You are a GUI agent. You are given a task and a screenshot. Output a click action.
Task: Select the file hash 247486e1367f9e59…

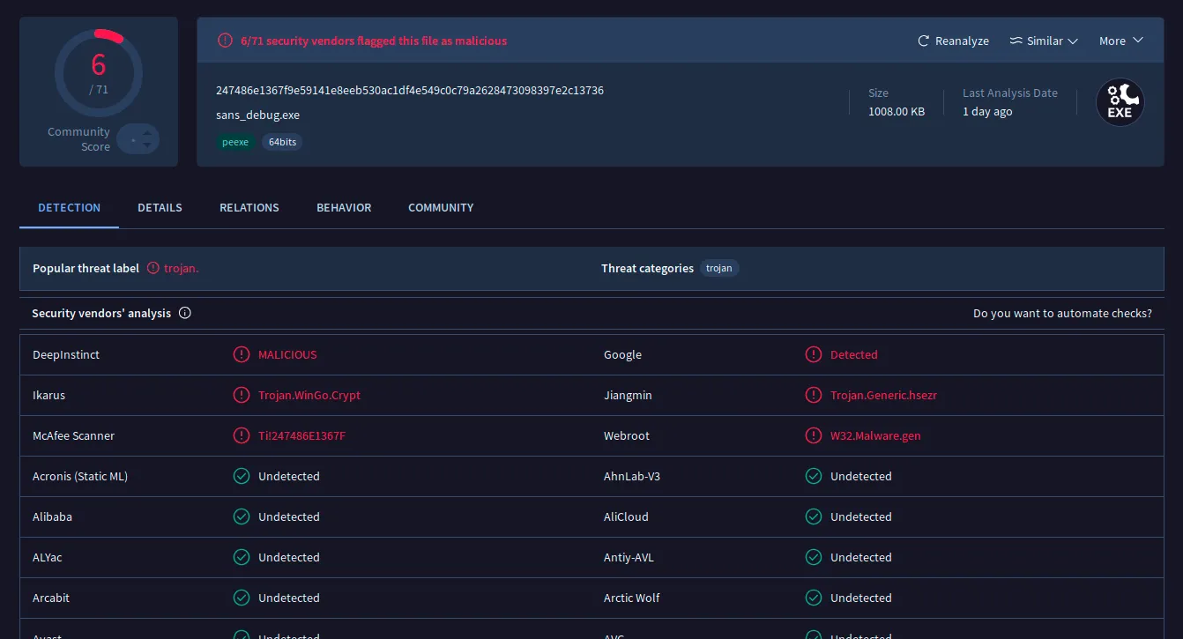coord(410,91)
